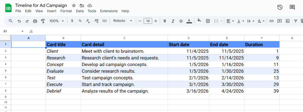
Task: Open the Data menu
Action: click(x=80, y=11)
